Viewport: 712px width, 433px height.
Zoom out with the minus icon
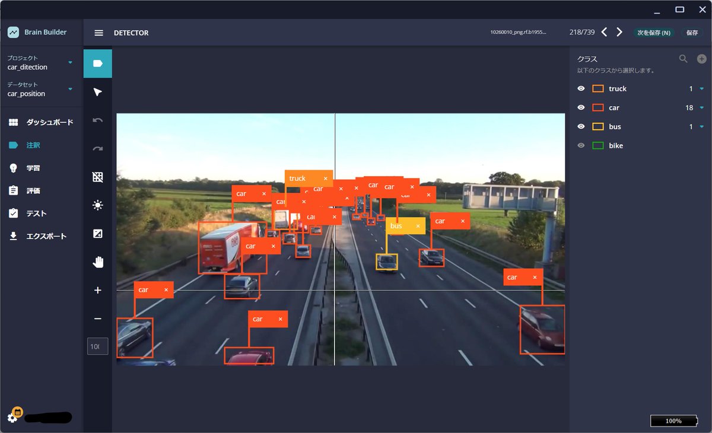98,319
